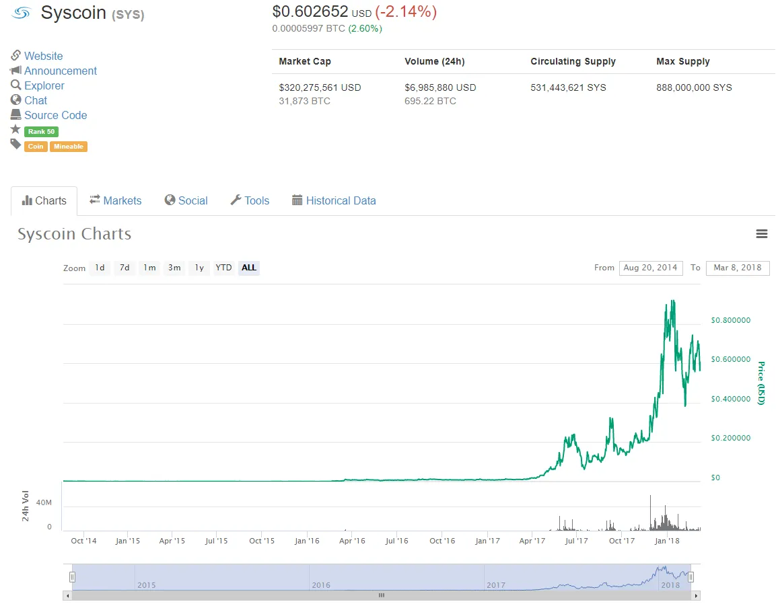Set chart zoom to 3m
This screenshot has height=606, width=776.
tap(174, 268)
